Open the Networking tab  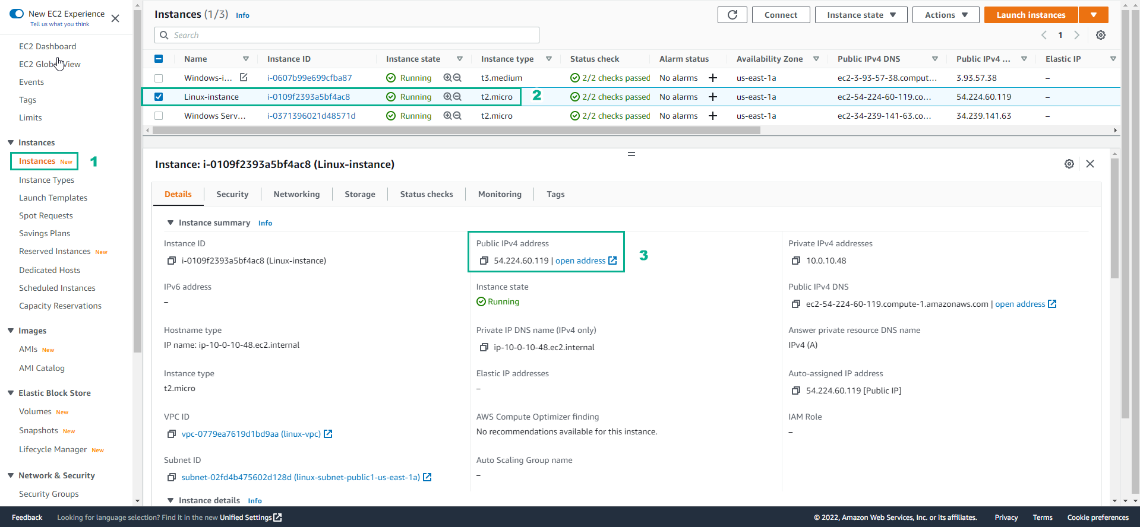point(296,194)
